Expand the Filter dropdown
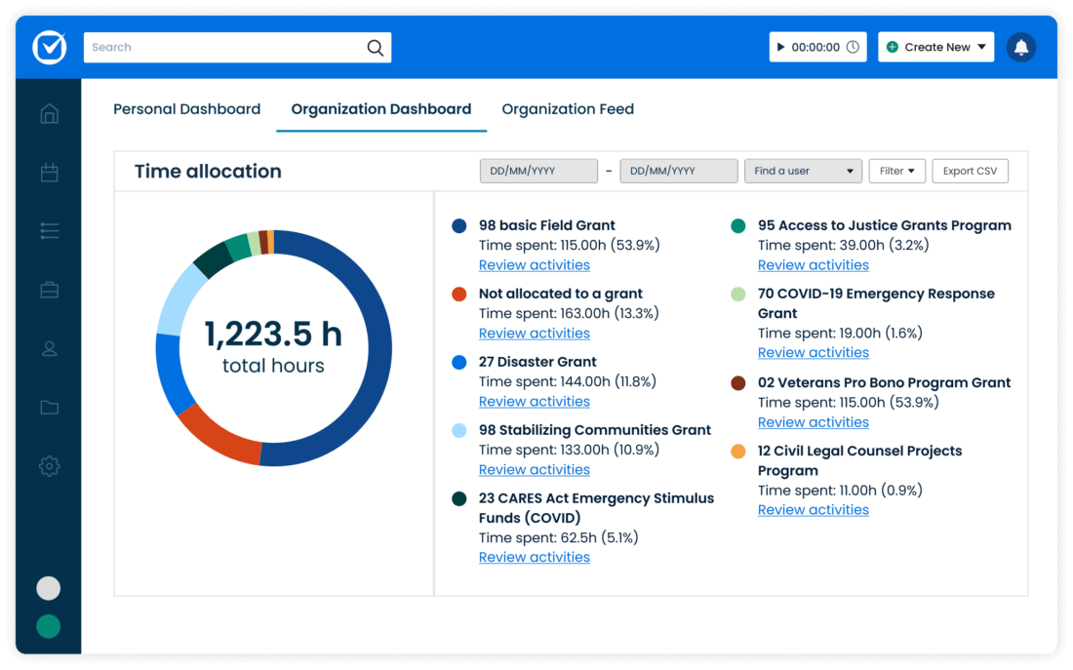 click(x=896, y=170)
